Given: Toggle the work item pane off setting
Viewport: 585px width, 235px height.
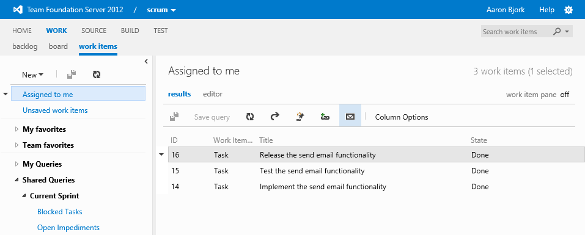Looking at the screenshot, I should 564,95.
